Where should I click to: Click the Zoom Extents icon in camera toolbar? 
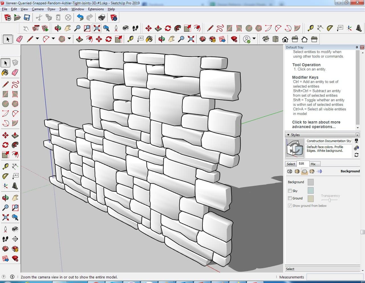pos(97,28)
